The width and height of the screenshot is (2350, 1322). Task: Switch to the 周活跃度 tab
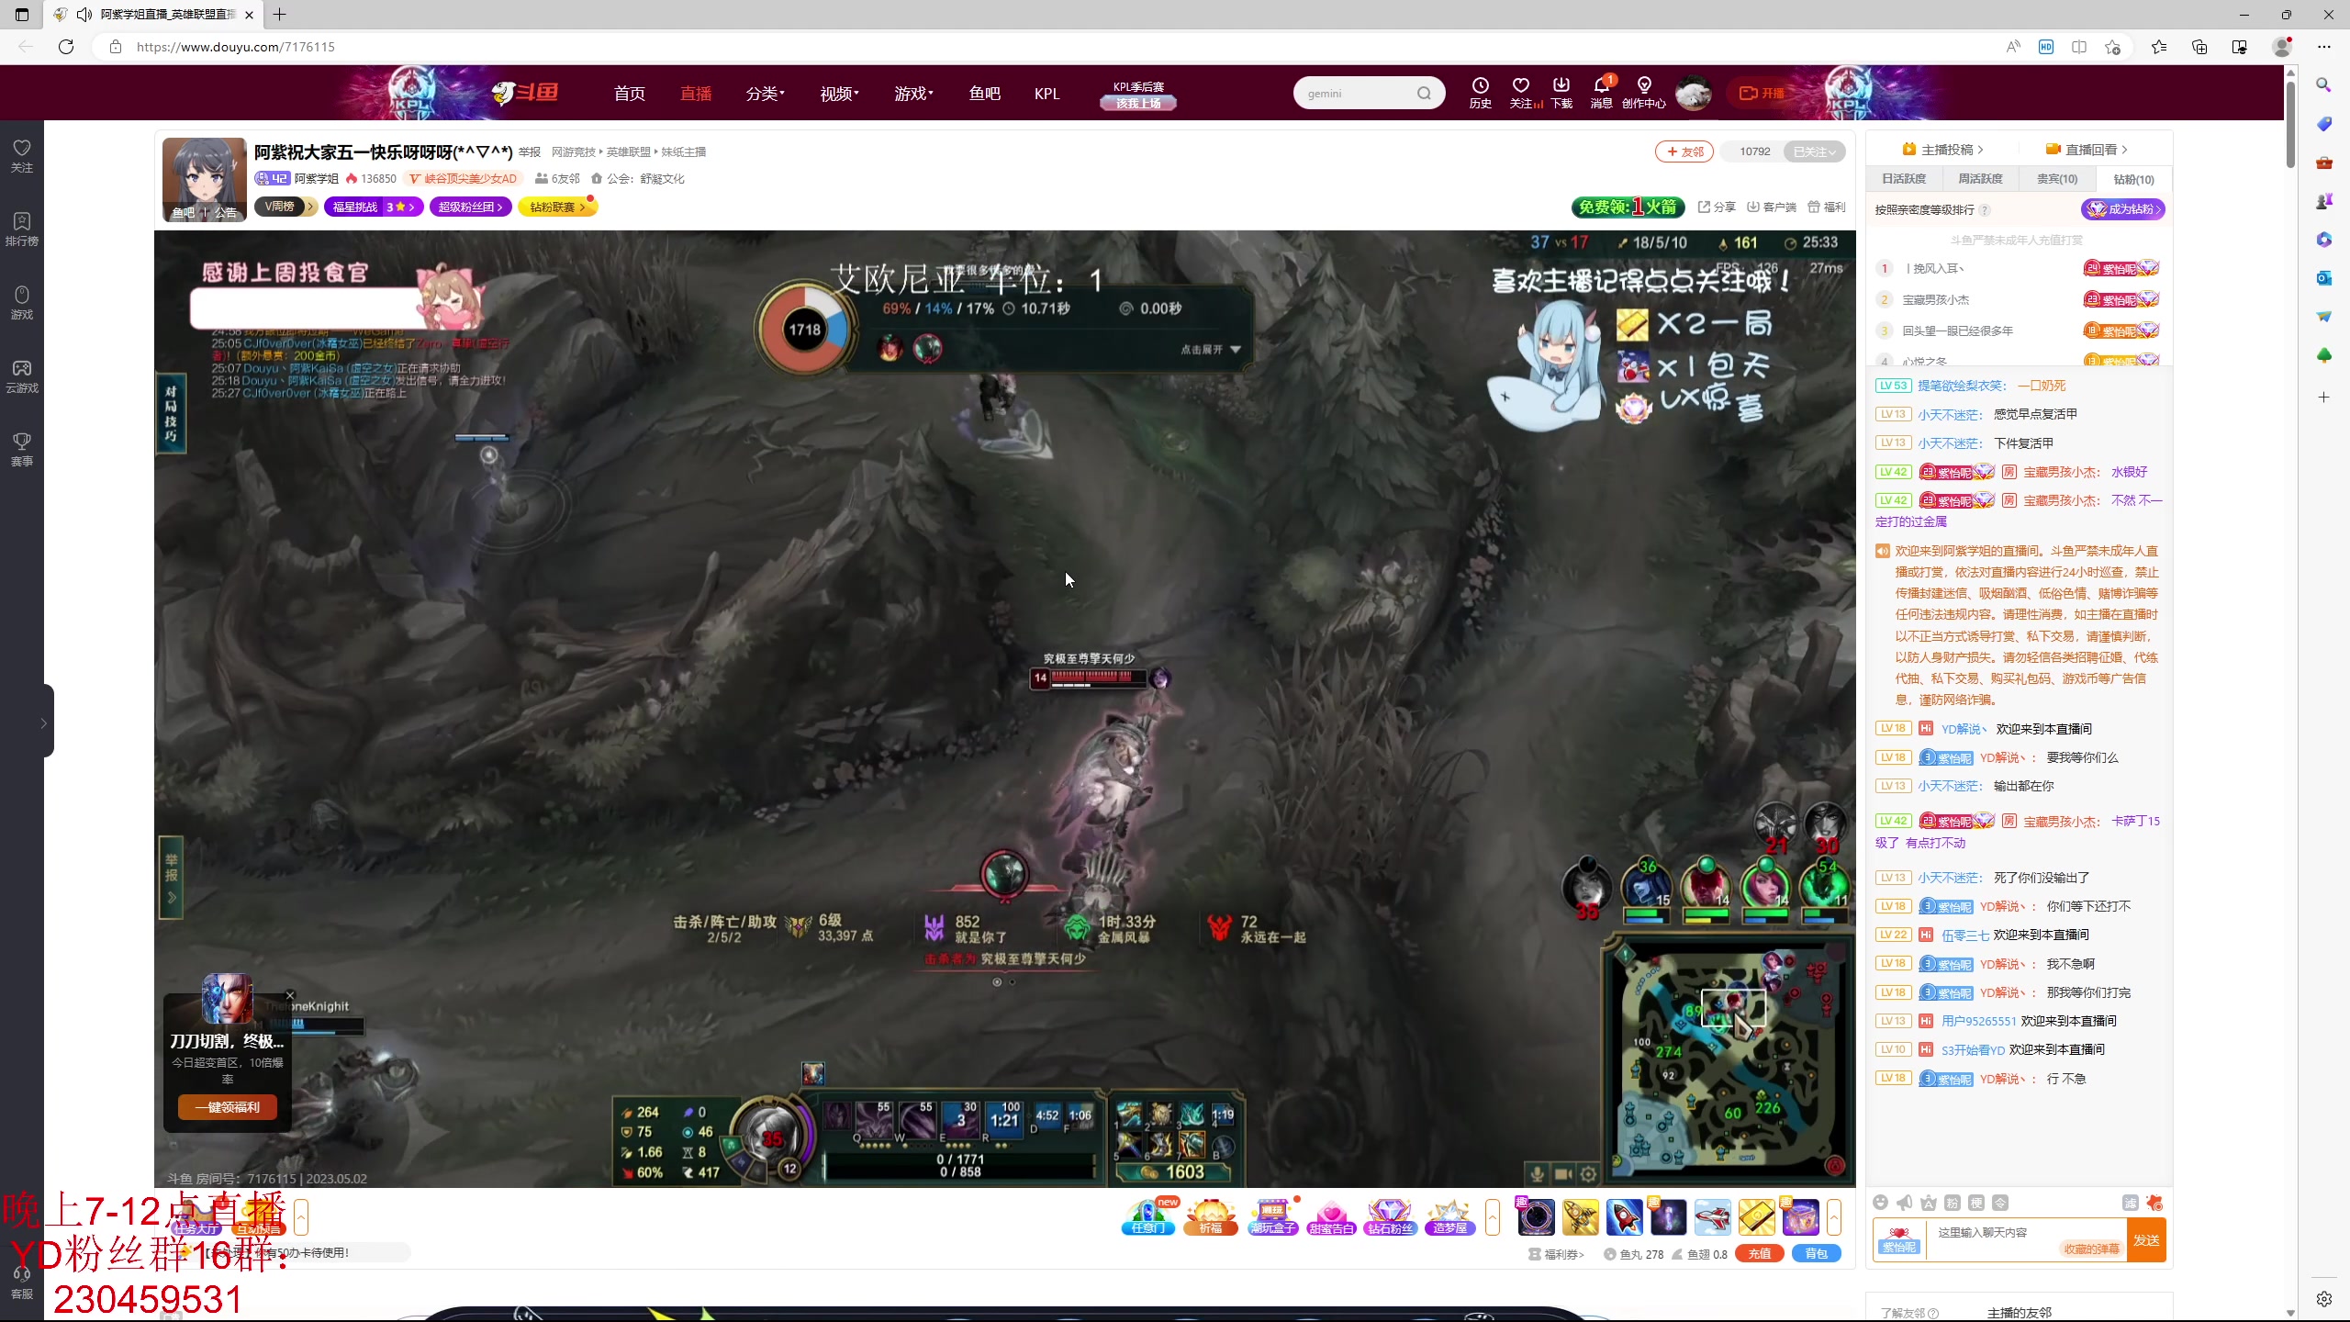click(x=1980, y=179)
